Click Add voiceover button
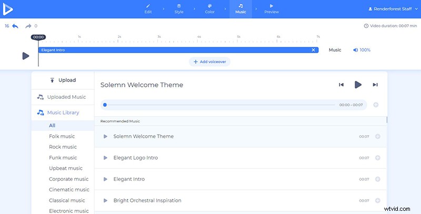Screen dimensions: 421x214 click(209, 62)
